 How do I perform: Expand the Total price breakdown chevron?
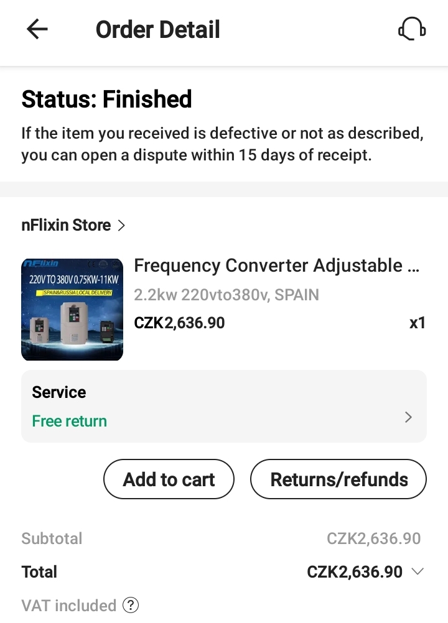418,571
